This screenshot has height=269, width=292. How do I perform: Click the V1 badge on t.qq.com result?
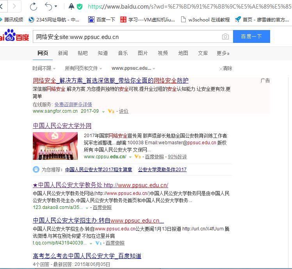click(98, 243)
